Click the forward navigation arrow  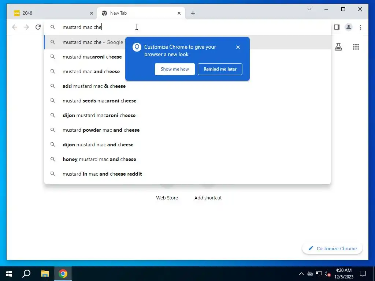tap(26, 27)
